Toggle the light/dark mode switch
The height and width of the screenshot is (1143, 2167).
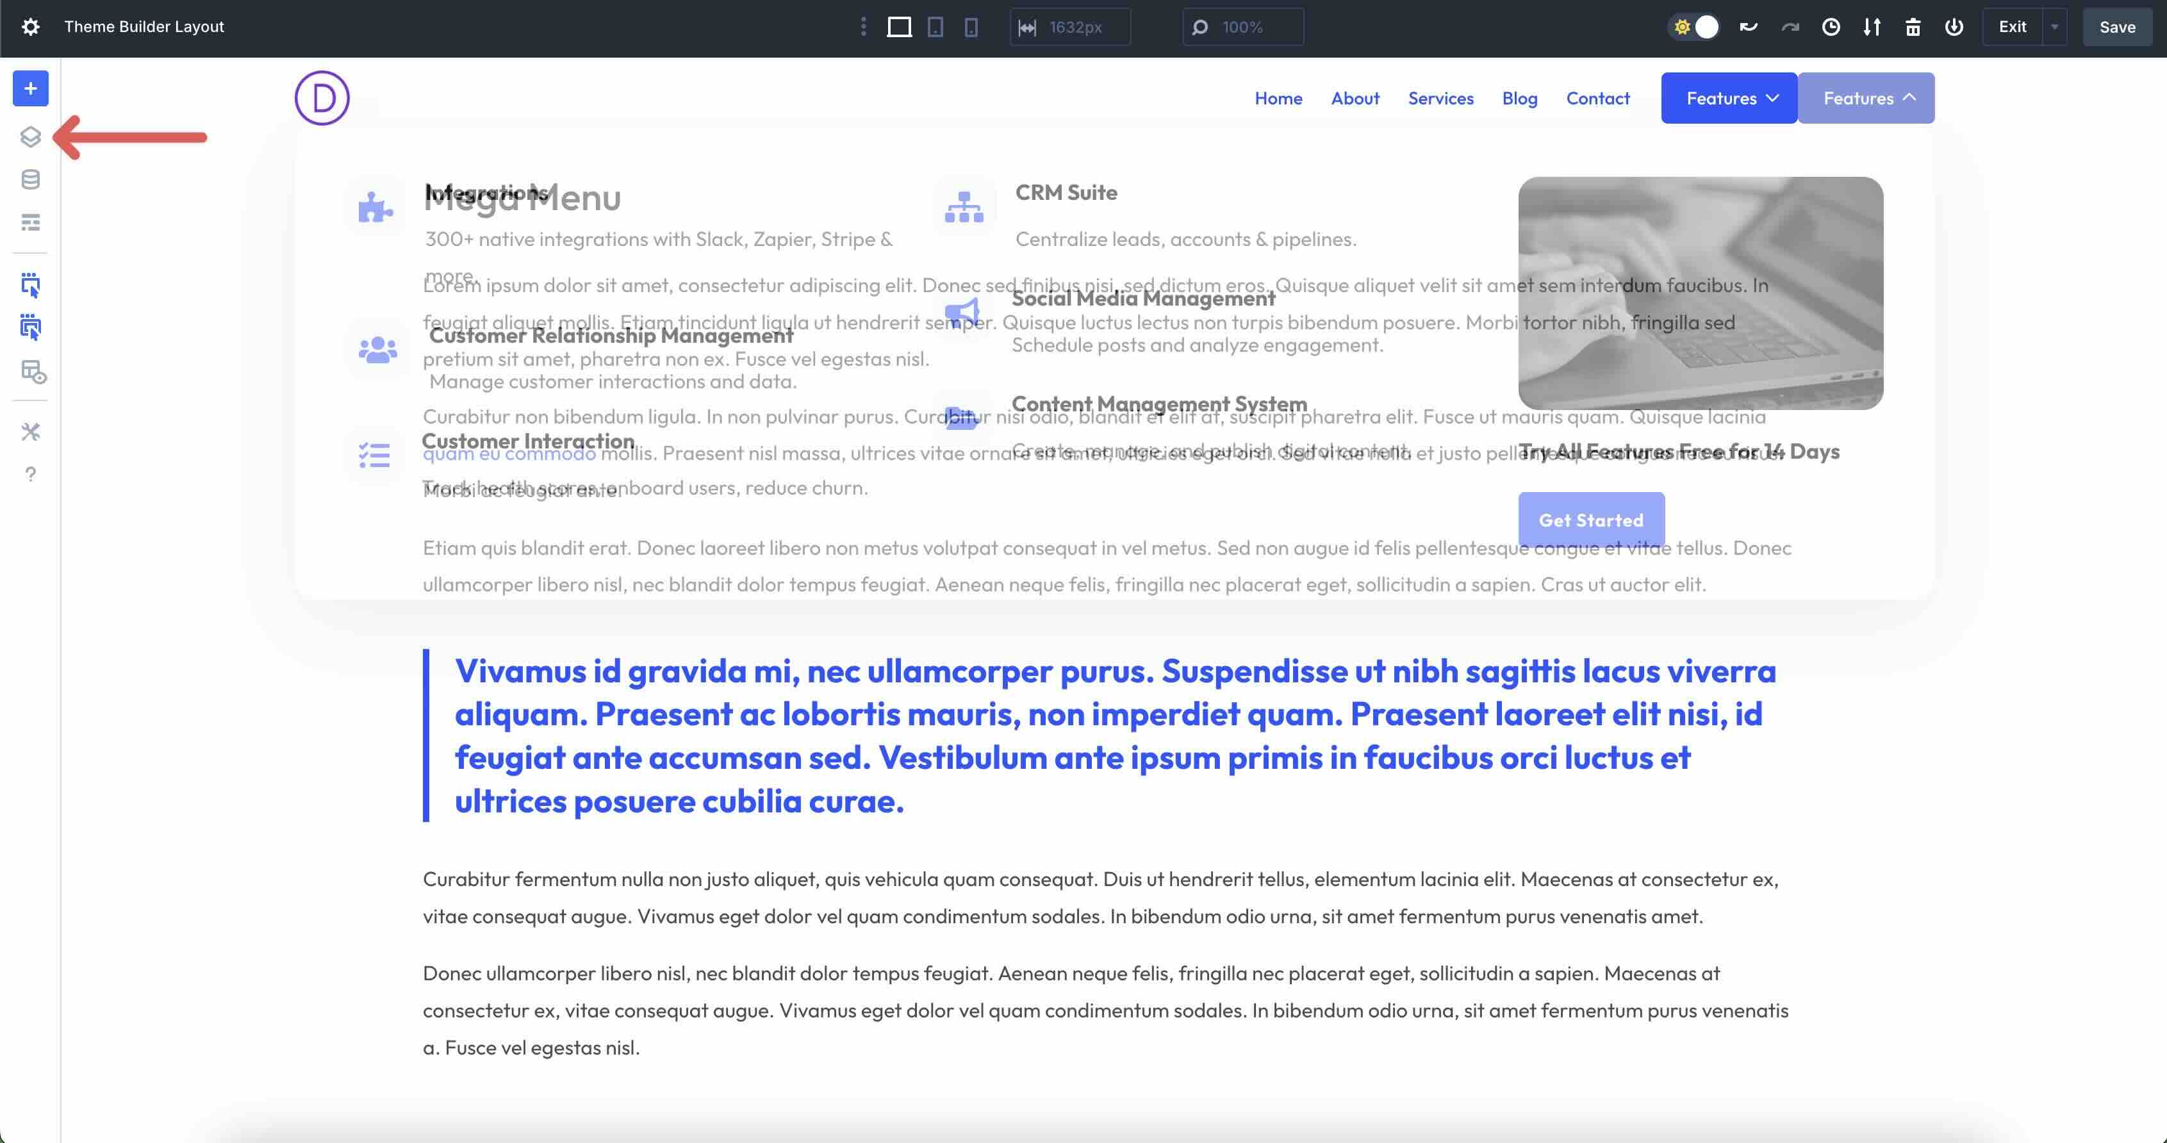[x=1694, y=27]
